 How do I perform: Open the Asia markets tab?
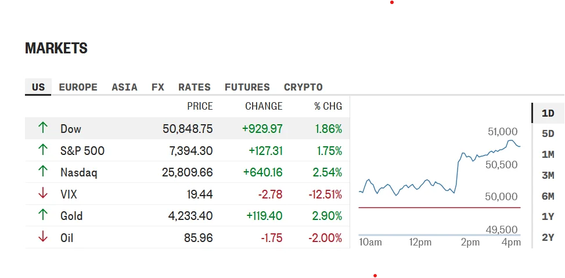tap(124, 87)
